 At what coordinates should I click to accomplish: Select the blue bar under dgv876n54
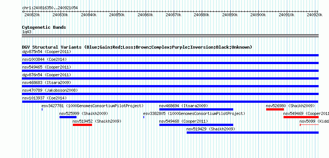[x=170, y=78]
